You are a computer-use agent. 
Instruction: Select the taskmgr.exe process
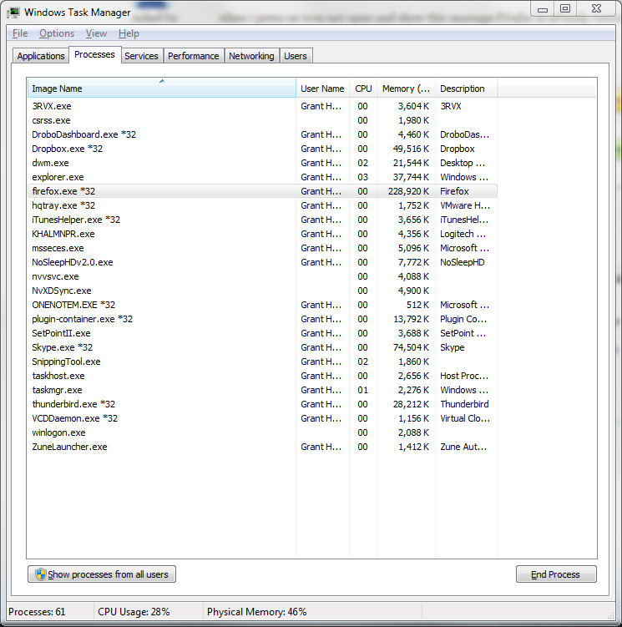262,390
